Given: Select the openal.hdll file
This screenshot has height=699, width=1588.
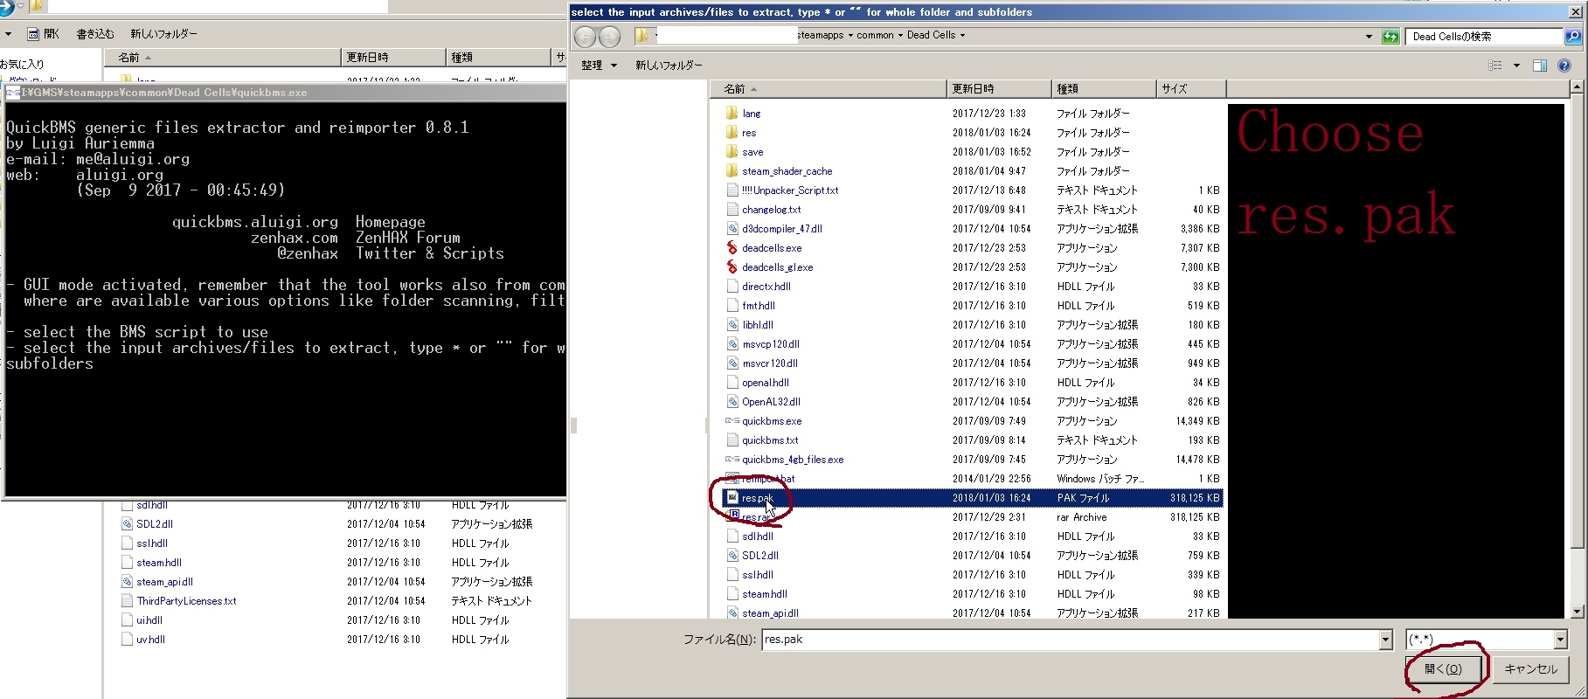Looking at the screenshot, I should 766,382.
